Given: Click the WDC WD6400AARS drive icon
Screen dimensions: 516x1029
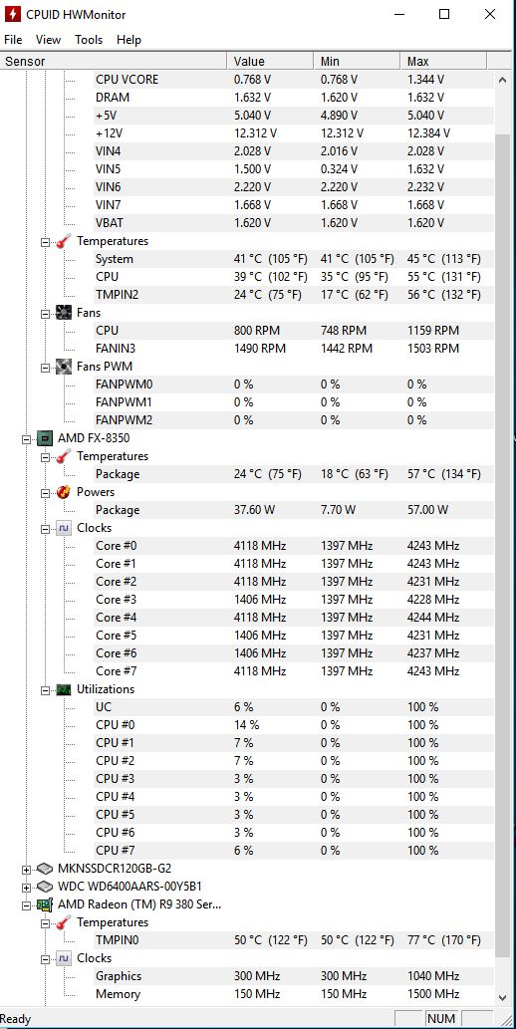Looking at the screenshot, I should 45,887.
